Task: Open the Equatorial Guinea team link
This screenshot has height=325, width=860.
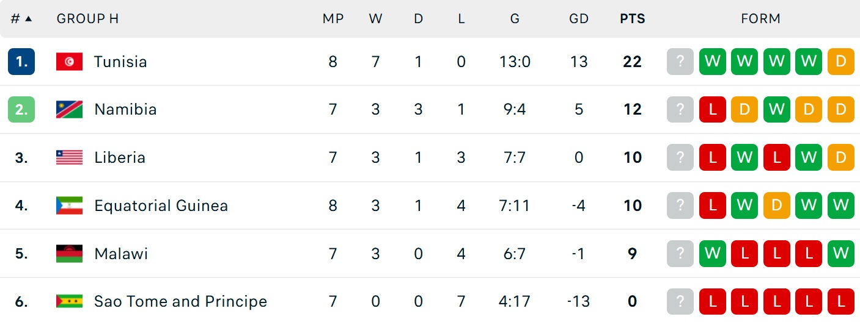Action: click(161, 205)
